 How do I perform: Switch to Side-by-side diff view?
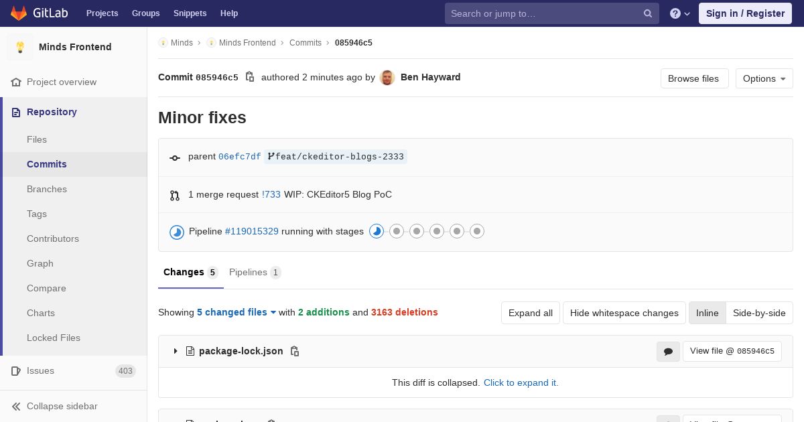(759, 313)
